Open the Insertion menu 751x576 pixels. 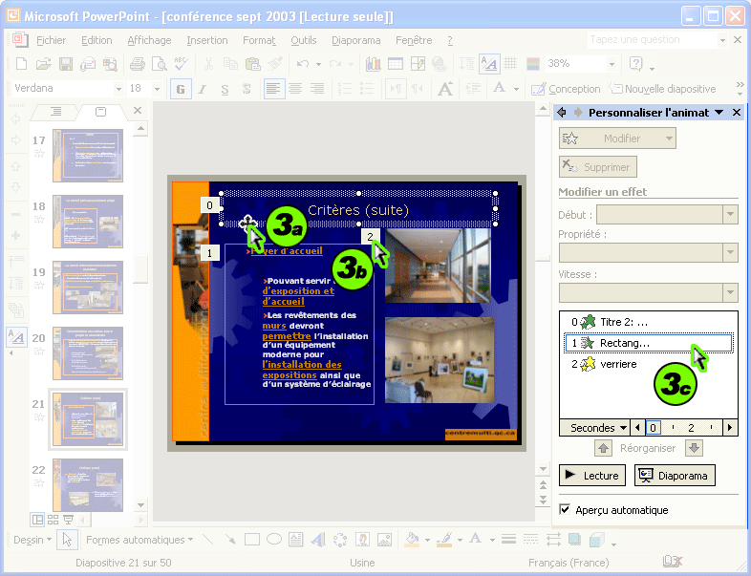click(x=207, y=40)
